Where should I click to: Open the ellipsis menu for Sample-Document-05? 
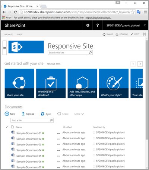tap(58, 156)
